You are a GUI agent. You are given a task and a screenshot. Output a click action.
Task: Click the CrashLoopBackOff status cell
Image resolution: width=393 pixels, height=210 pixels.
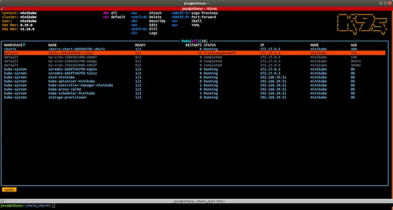[x=220, y=53]
